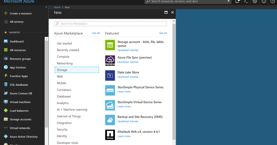
Task: Select the Databases marketplace category
Action: pyautogui.click(x=64, y=96)
